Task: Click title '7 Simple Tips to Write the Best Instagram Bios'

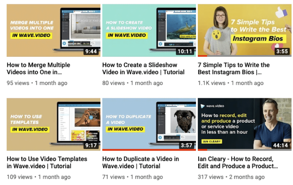Action: point(234,69)
